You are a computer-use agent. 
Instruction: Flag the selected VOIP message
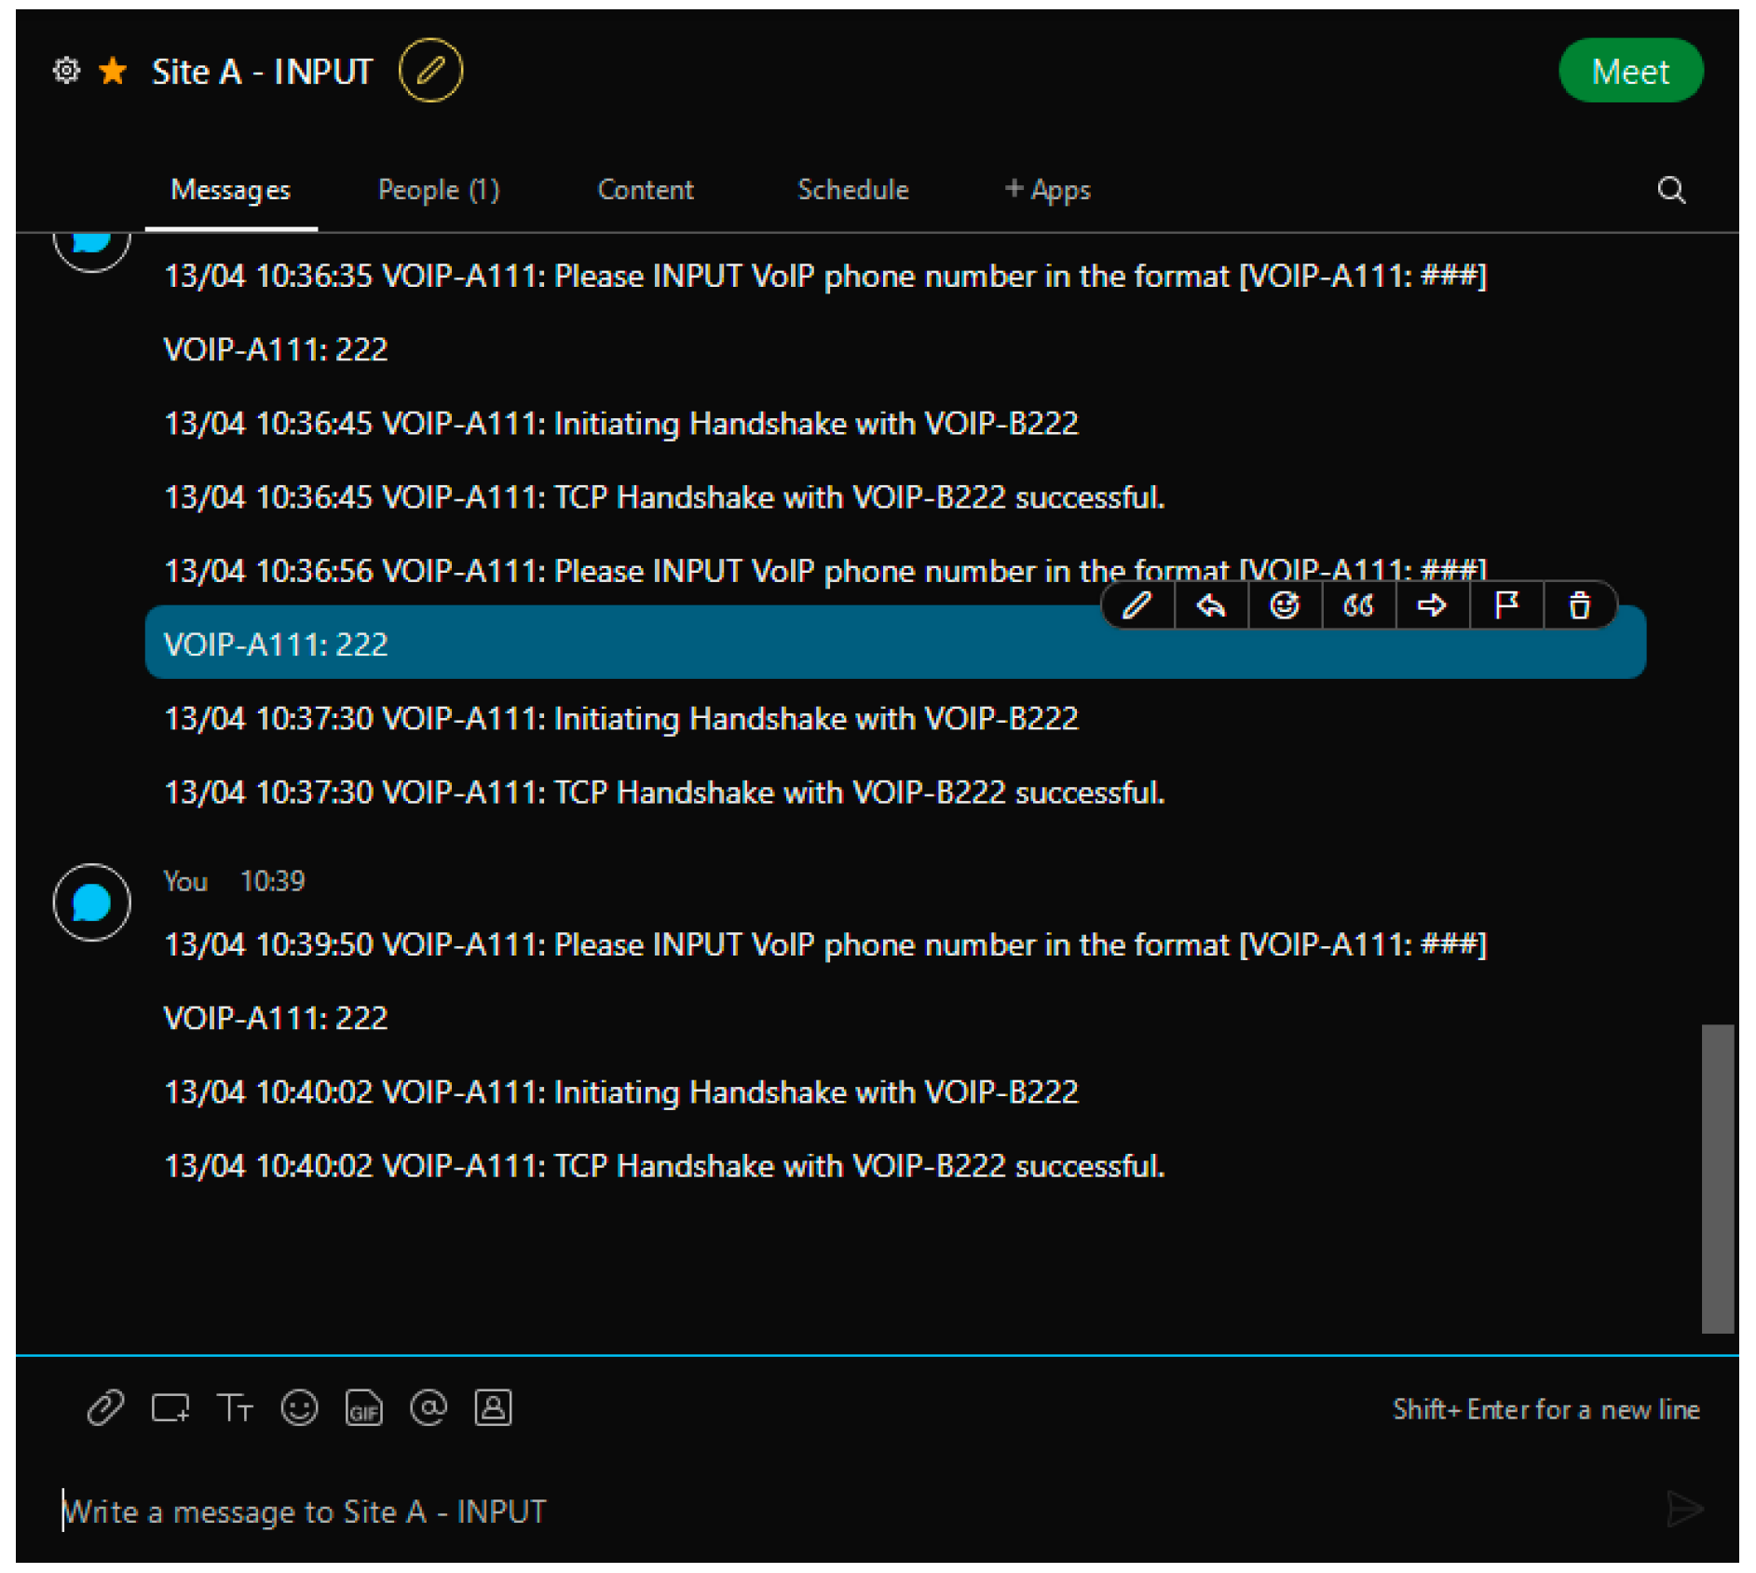(1505, 605)
